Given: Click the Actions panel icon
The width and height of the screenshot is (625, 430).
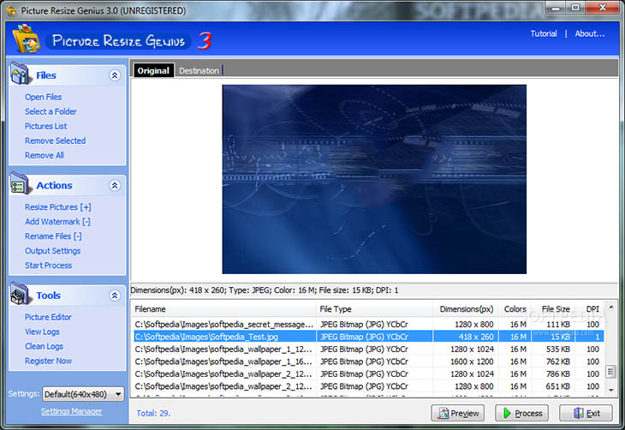Looking at the screenshot, I should click(20, 184).
